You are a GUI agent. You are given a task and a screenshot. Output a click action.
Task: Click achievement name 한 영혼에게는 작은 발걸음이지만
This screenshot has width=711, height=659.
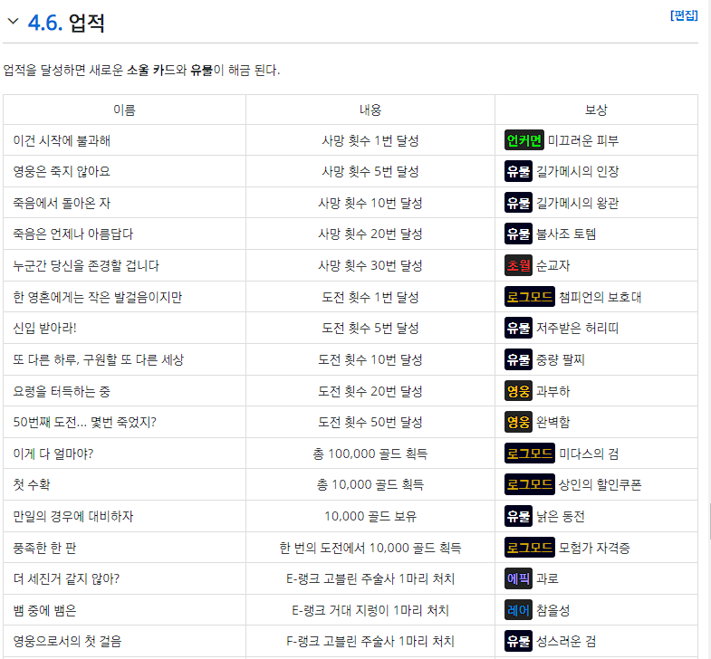[98, 297]
